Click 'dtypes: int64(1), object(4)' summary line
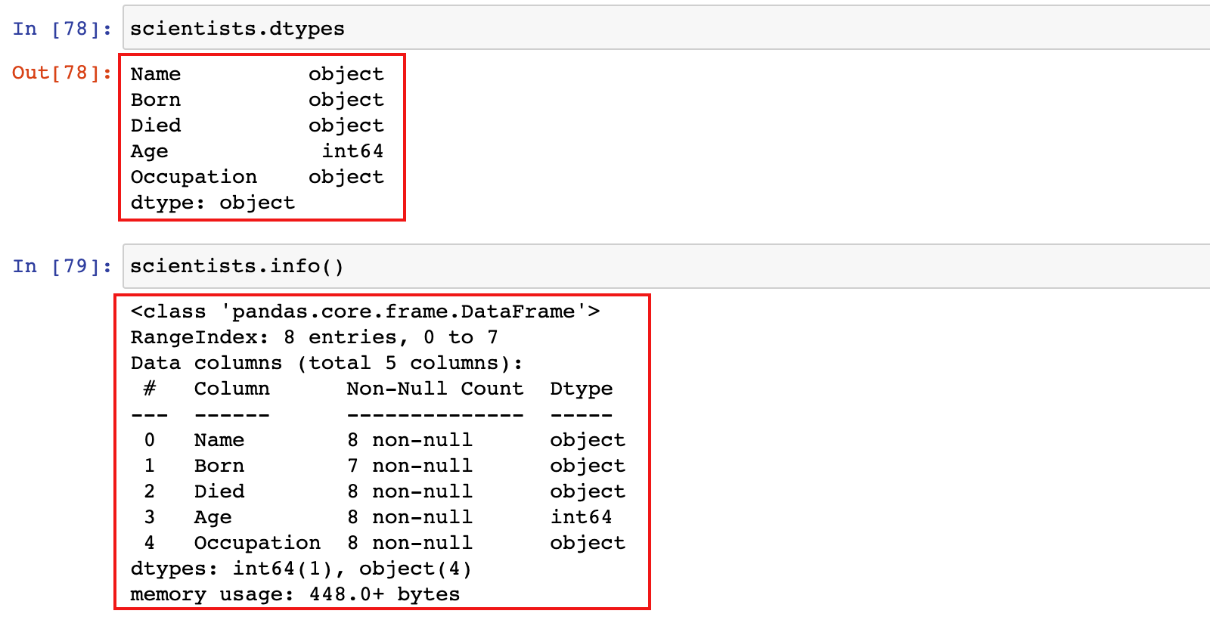This screenshot has width=1210, height=620. tap(301, 569)
